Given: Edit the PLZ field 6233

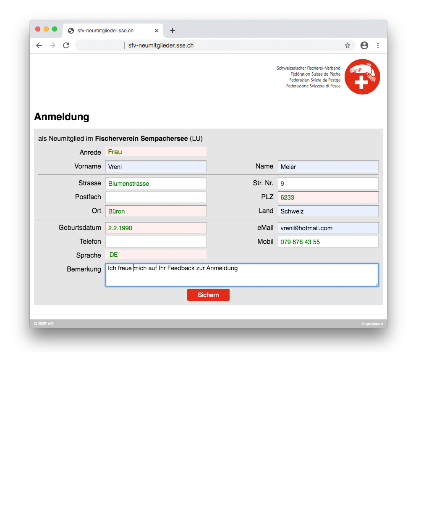Looking at the screenshot, I should 328,197.
